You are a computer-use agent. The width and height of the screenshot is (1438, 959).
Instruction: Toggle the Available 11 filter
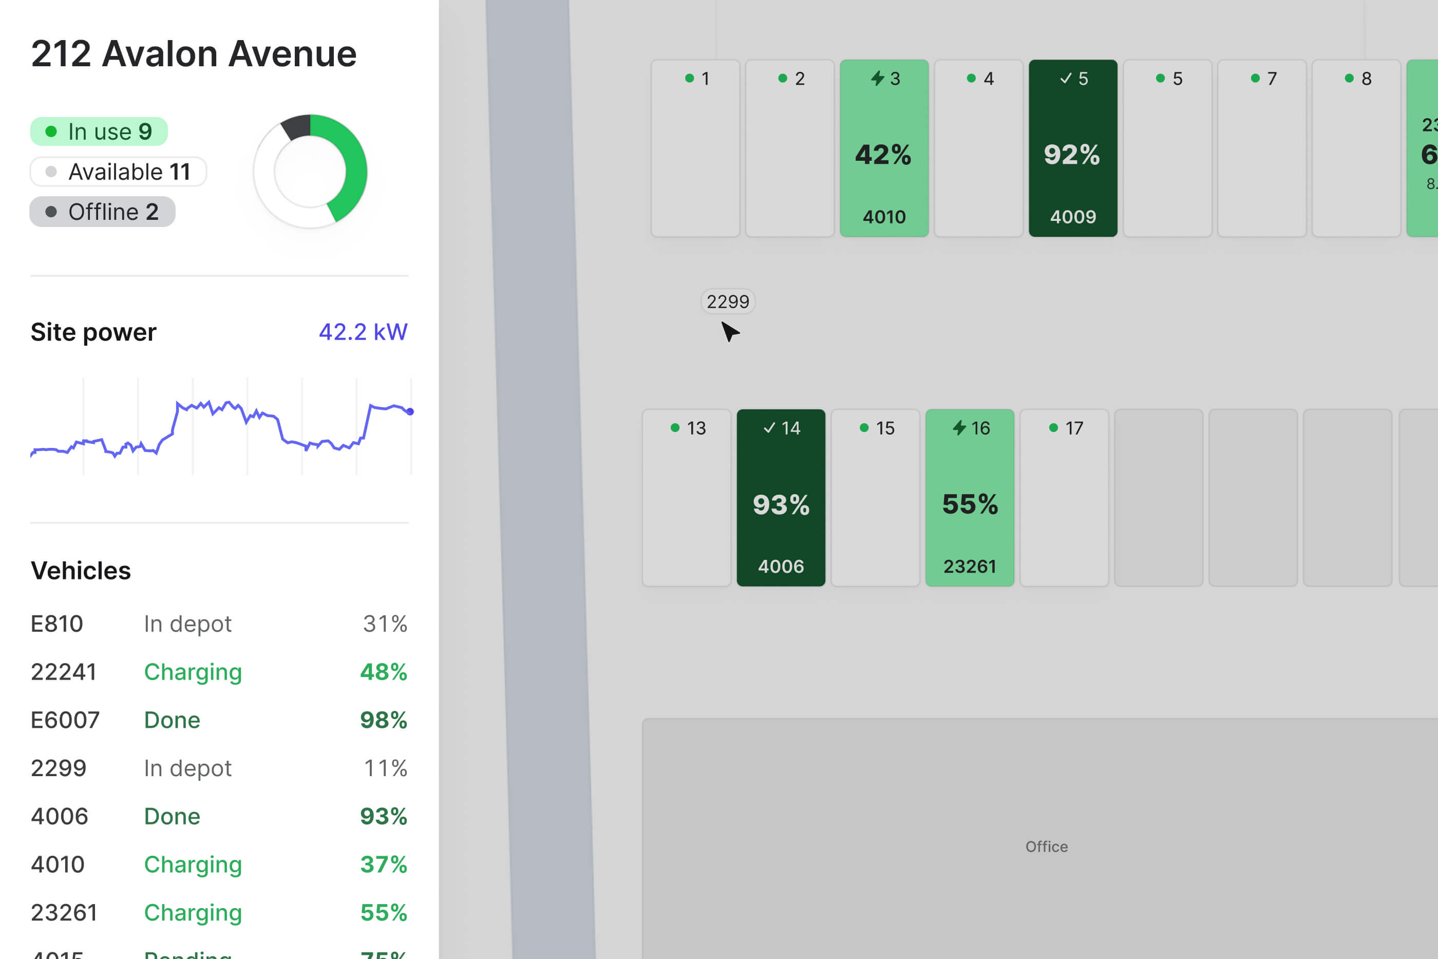tap(118, 172)
